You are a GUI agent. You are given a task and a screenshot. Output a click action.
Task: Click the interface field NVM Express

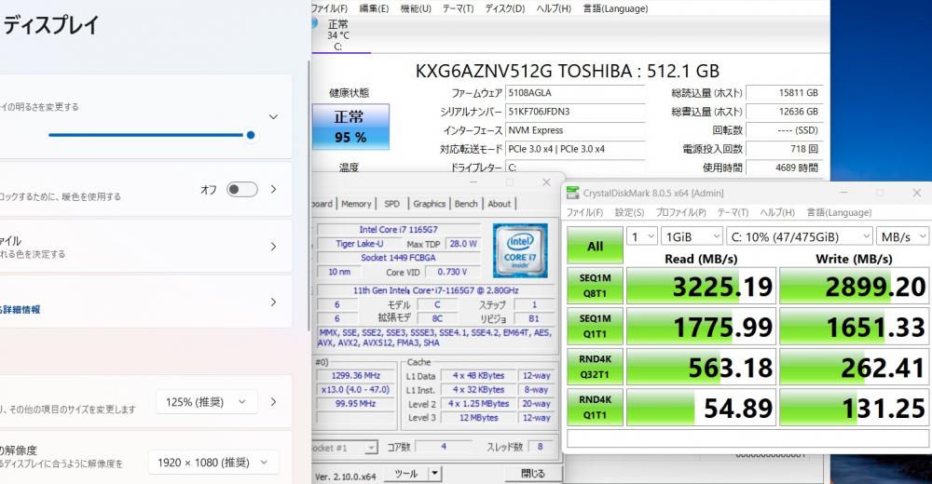tap(575, 130)
